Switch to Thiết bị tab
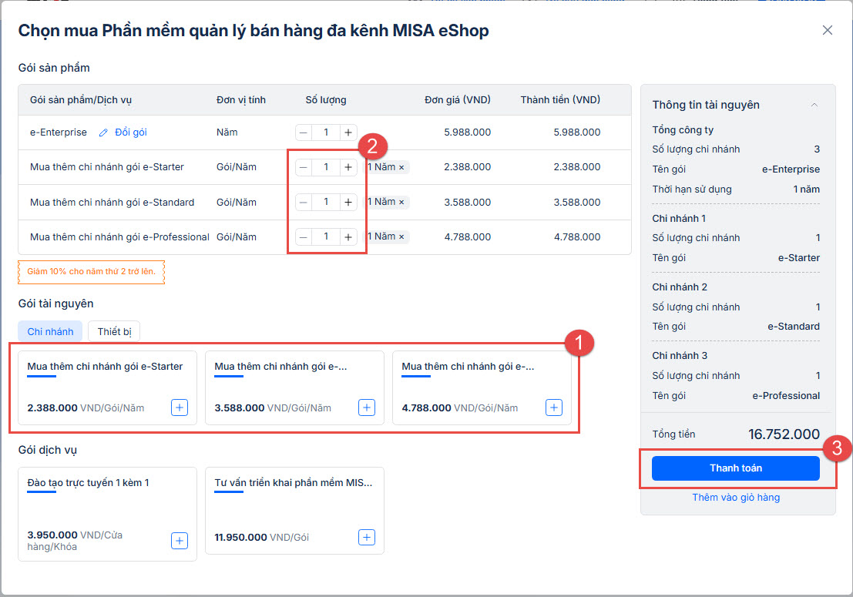853x597 pixels. [114, 332]
